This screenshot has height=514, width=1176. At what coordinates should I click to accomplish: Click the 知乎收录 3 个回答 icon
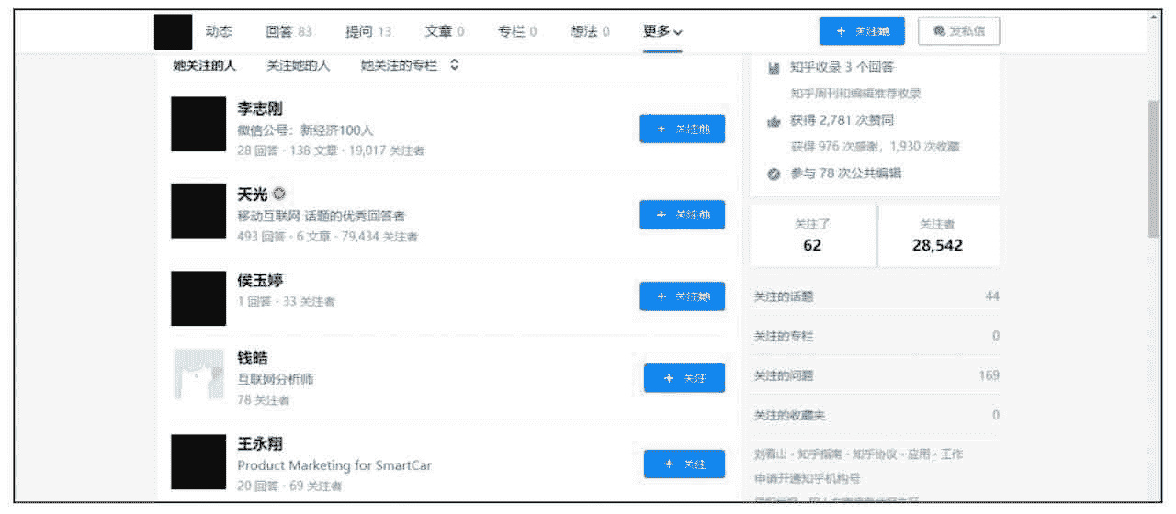[x=774, y=67]
